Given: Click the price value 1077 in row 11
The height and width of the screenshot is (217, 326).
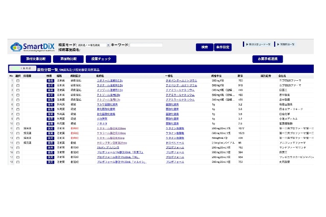Looking at the screenshot, I should [242, 128].
